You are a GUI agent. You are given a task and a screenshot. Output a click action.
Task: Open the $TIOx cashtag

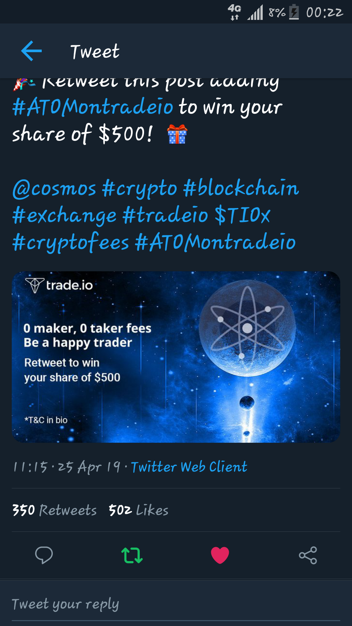point(242,215)
